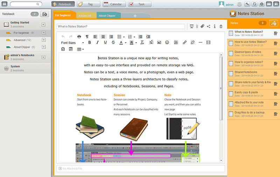The height and width of the screenshot is (177, 280).
Task: Open note 'How to use Notes Station?'
Action: [x=253, y=43]
